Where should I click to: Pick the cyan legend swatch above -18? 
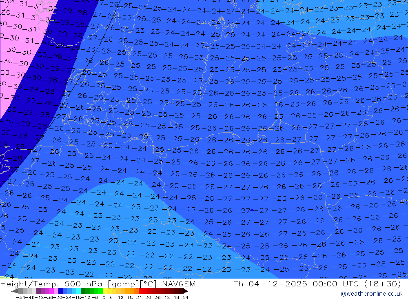(78, 291)
